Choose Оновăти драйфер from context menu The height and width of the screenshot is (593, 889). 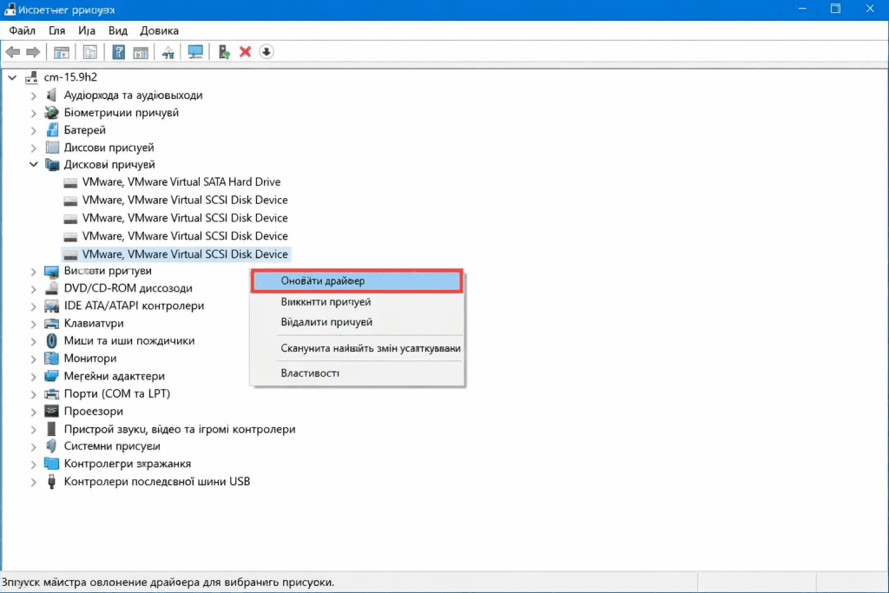pyautogui.click(x=323, y=281)
